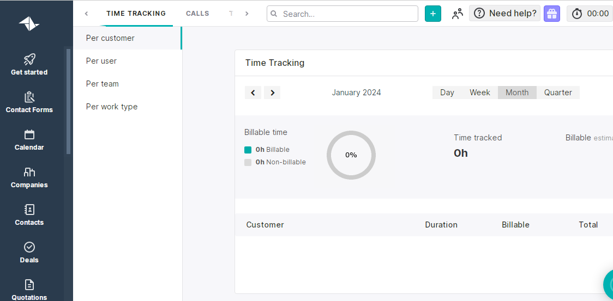Open the Calendar section

pos(29,140)
